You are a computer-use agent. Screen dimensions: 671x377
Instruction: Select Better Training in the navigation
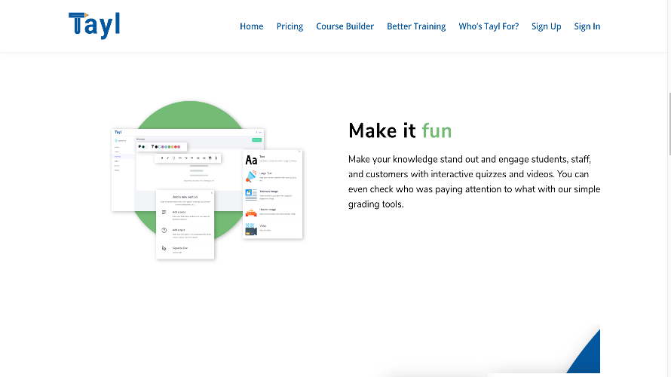[x=416, y=26]
